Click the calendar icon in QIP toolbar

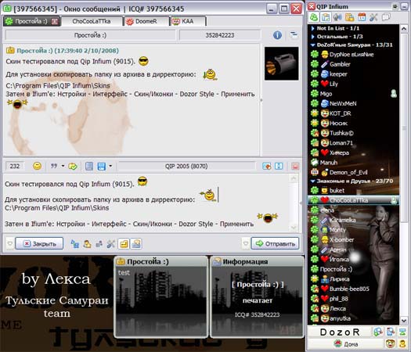(362, 17)
